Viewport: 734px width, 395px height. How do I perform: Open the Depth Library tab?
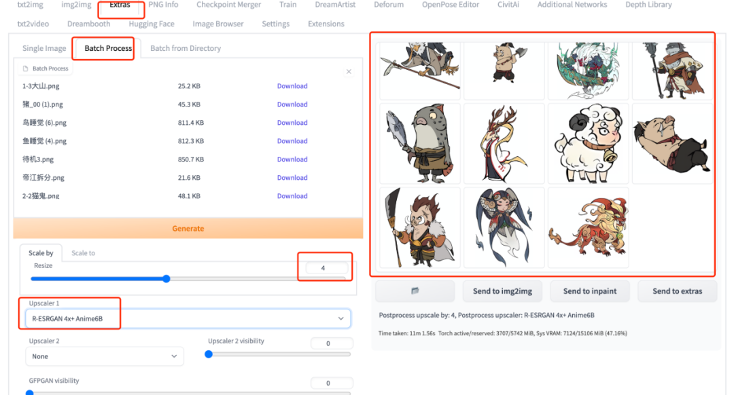tap(648, 5)
